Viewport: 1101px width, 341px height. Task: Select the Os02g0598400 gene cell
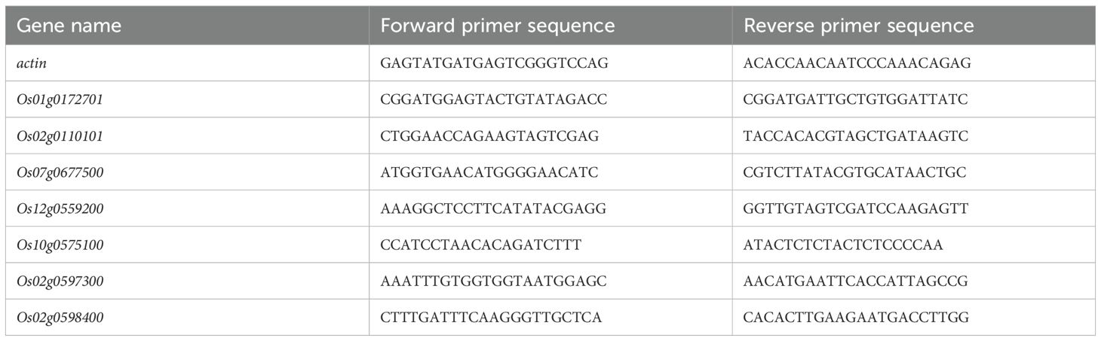click(60, 318)
